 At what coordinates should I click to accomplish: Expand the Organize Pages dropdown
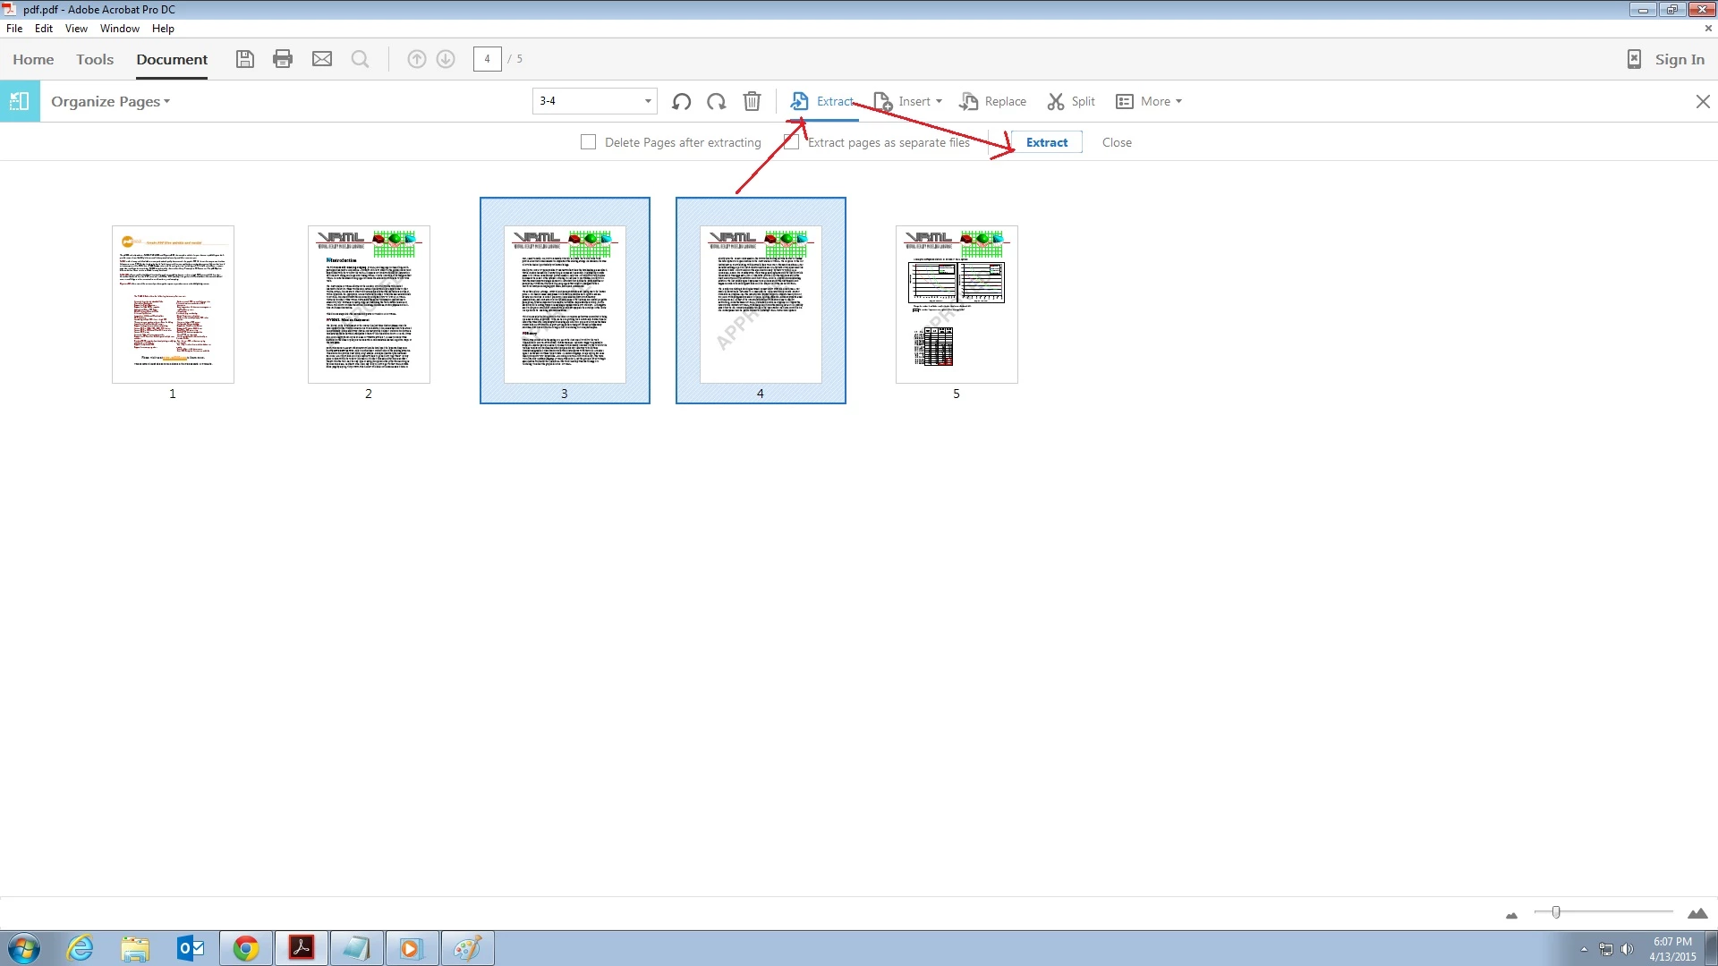(110, 101)
